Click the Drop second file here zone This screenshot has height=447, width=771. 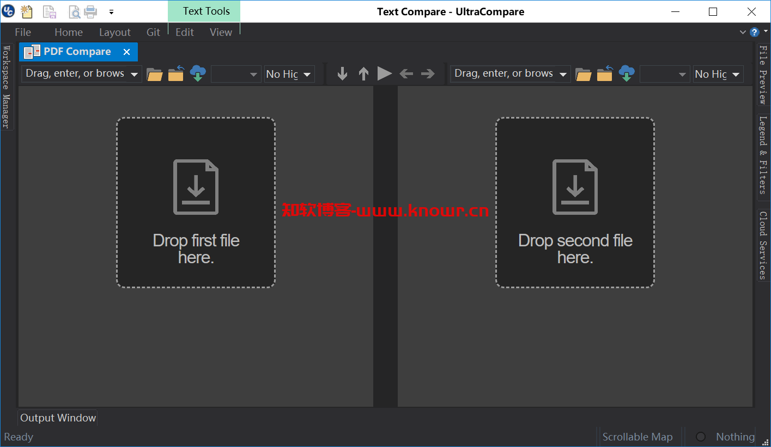pyautogui.click(x=575, y=202)
